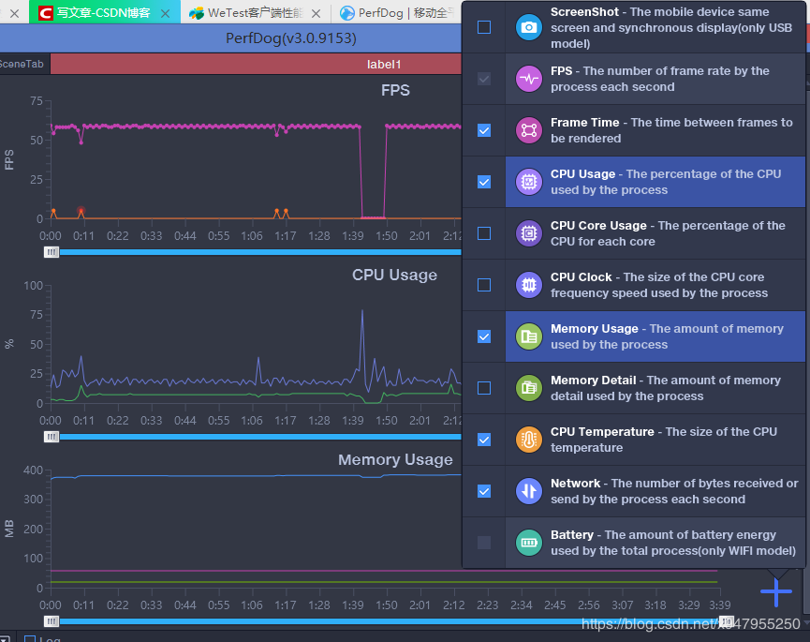The width and height of the screenshot is (810, 642).
Task: Click the Memory Usage slider right handle
Action: tap(727, 621)
